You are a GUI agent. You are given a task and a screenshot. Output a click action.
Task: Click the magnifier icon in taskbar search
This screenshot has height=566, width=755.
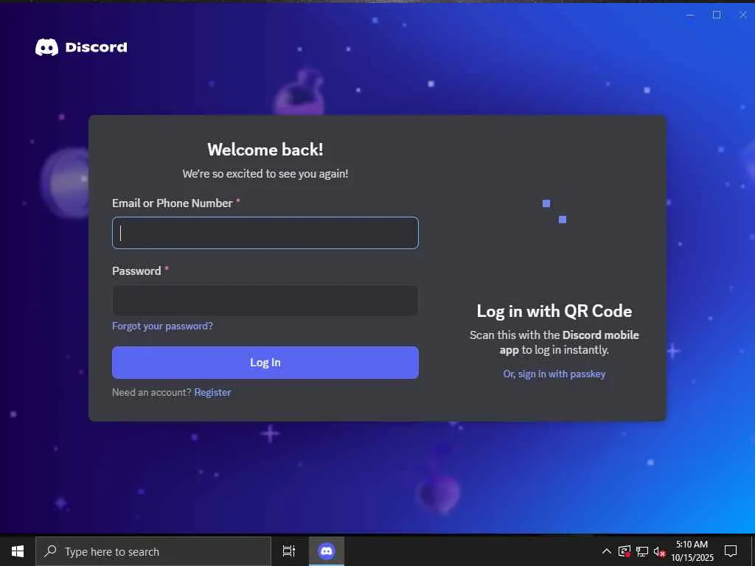pos(50,551)
